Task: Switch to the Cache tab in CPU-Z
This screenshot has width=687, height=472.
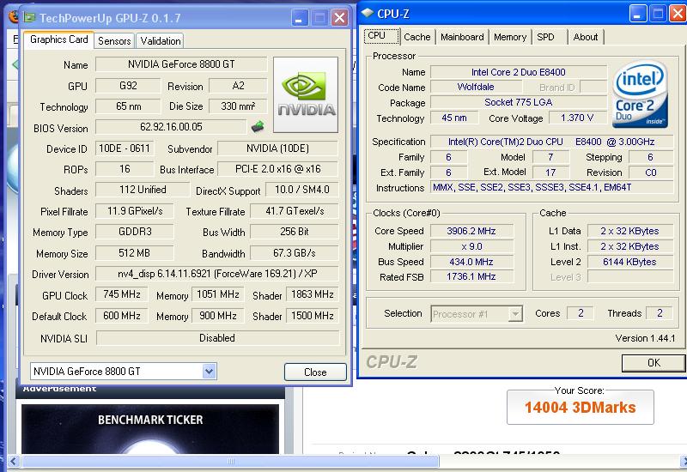Action: [x=416, y=37]
